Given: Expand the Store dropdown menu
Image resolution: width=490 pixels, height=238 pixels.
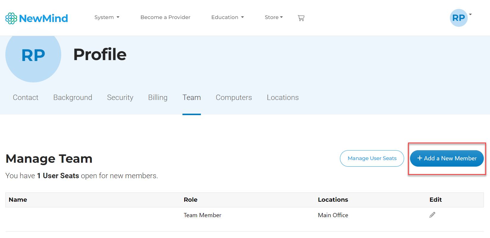Looking at the screenshot, I should (x=274, y=17).
